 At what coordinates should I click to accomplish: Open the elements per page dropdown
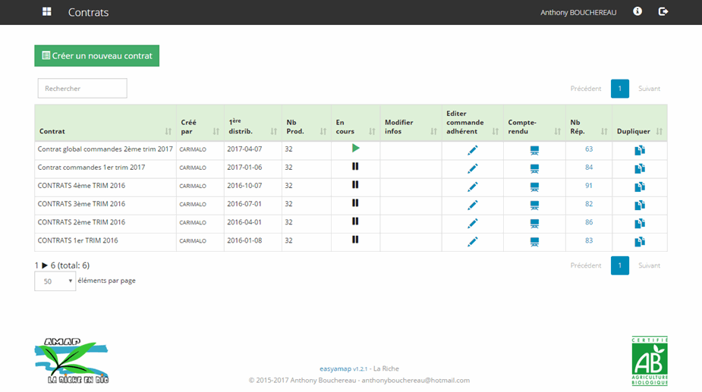pos(55,281)
